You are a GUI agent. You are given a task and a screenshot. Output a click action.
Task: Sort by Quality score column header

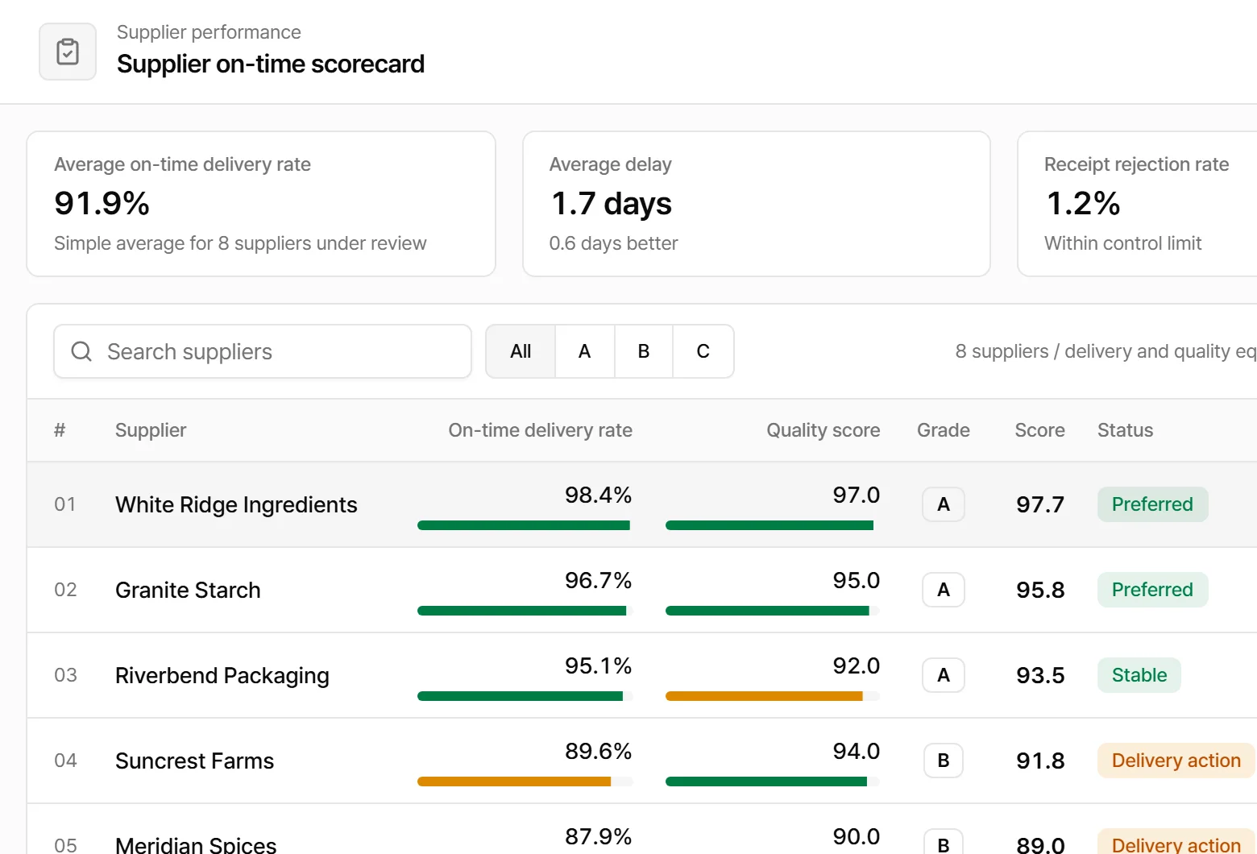click(823, 430)
